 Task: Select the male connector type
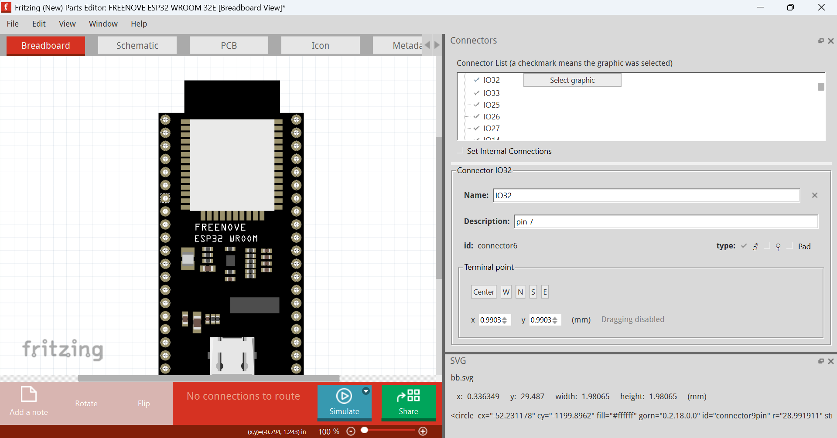click(744, 246)
